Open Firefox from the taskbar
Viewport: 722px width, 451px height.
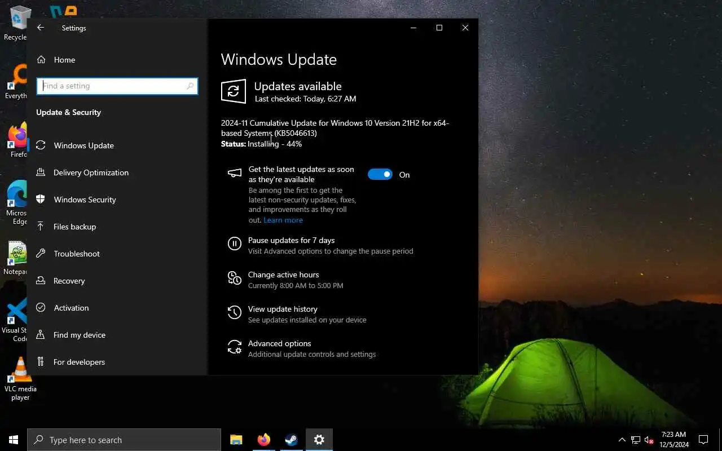click(263, 440)
